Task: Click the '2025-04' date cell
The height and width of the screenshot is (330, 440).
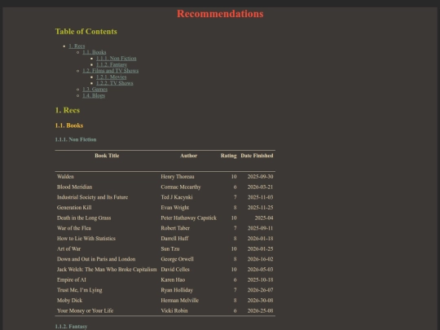Action: pos(264,218)
